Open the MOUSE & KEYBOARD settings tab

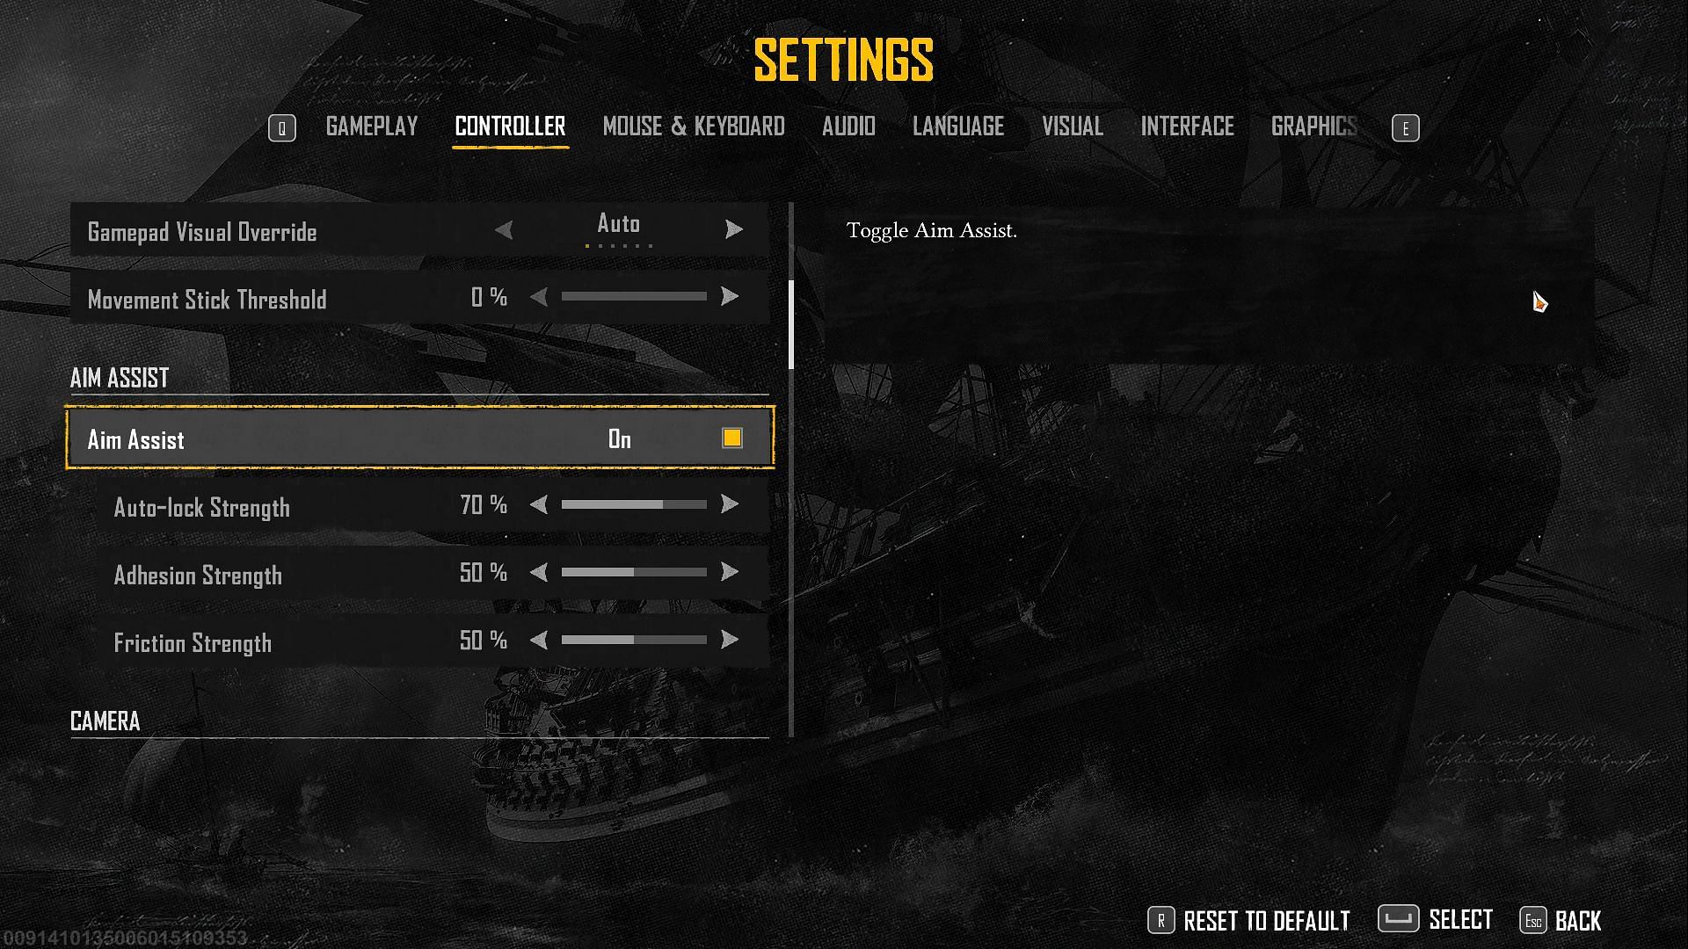(x=694, y=127)
